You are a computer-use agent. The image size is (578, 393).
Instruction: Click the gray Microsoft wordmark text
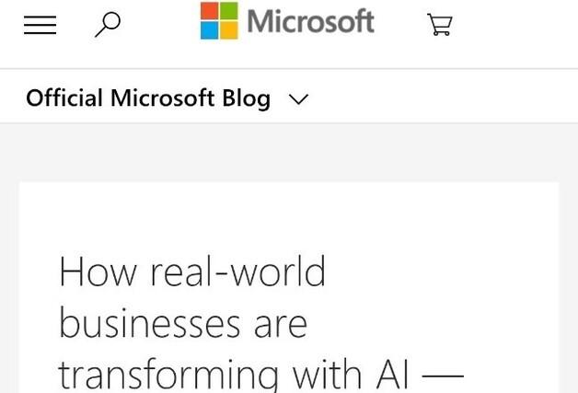pos(311,21)
